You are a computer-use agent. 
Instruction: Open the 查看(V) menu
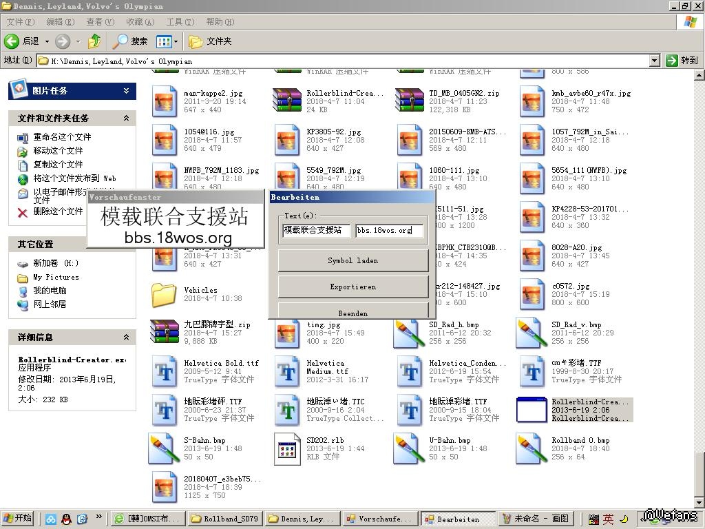pos(100,22)
